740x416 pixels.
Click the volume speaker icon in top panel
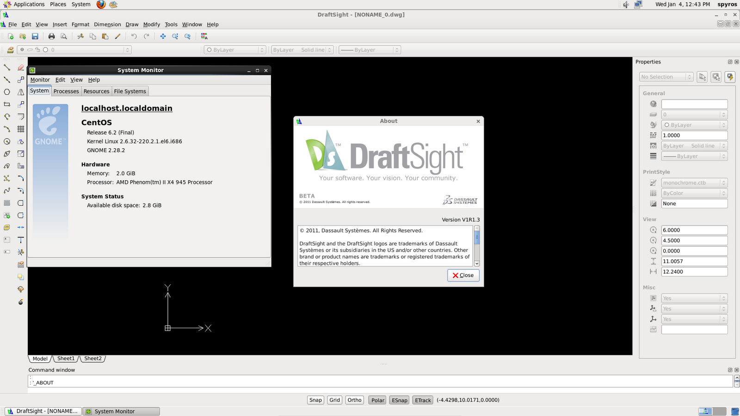point(625,5)
